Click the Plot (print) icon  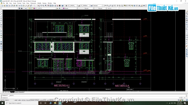(x=10, y=6)
